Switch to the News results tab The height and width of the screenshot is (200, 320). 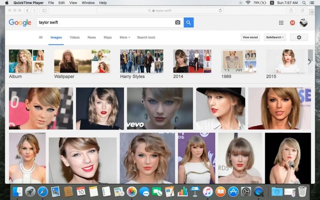[92, 37]
